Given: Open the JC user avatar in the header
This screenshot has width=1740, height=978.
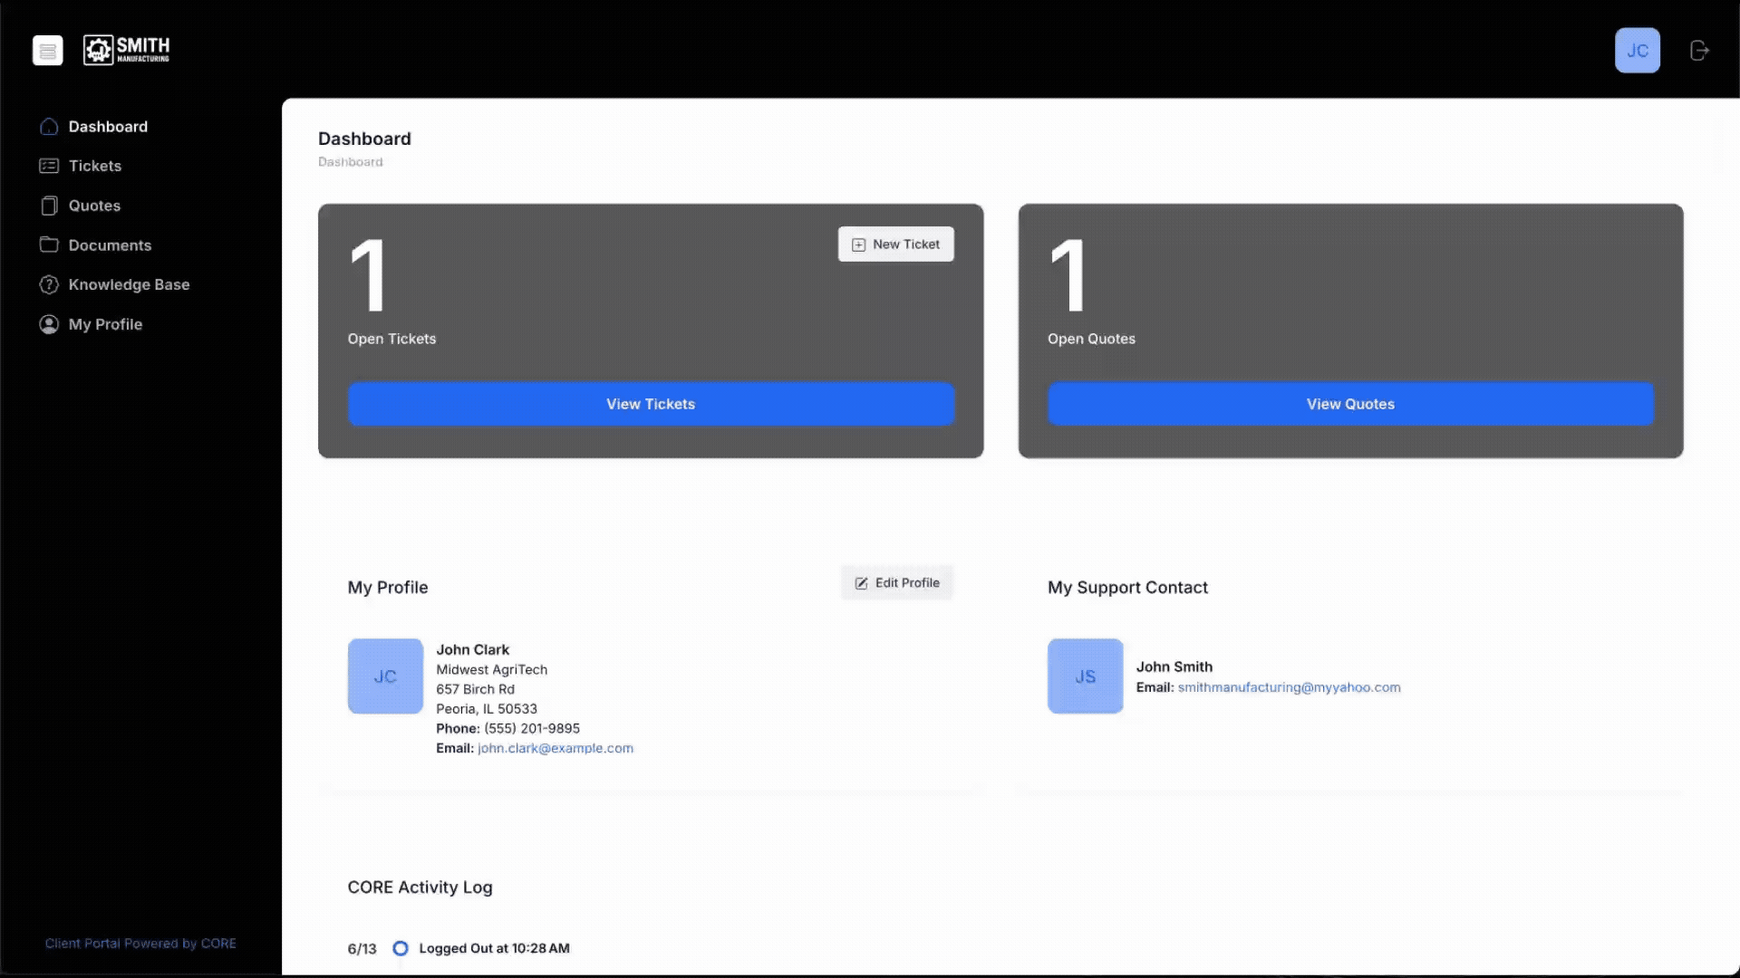Looking at the screenshot, I should tap(1637, 51).
